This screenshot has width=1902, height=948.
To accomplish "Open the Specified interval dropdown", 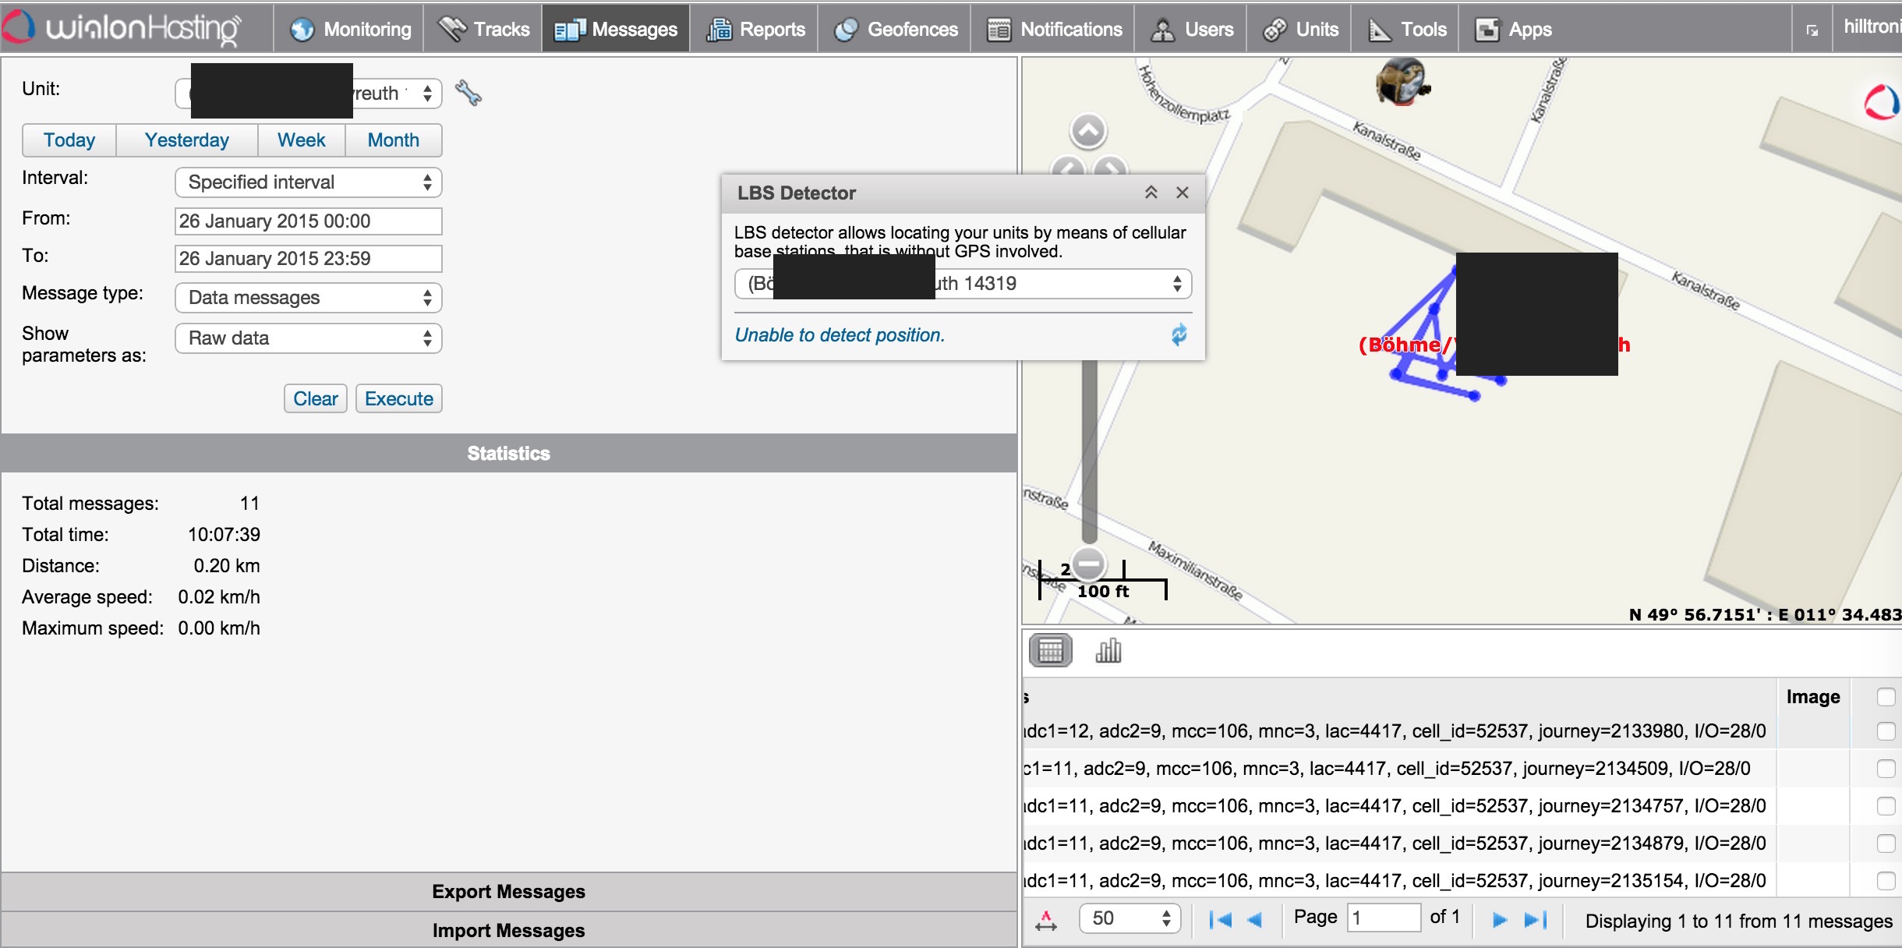I will 309,182.
